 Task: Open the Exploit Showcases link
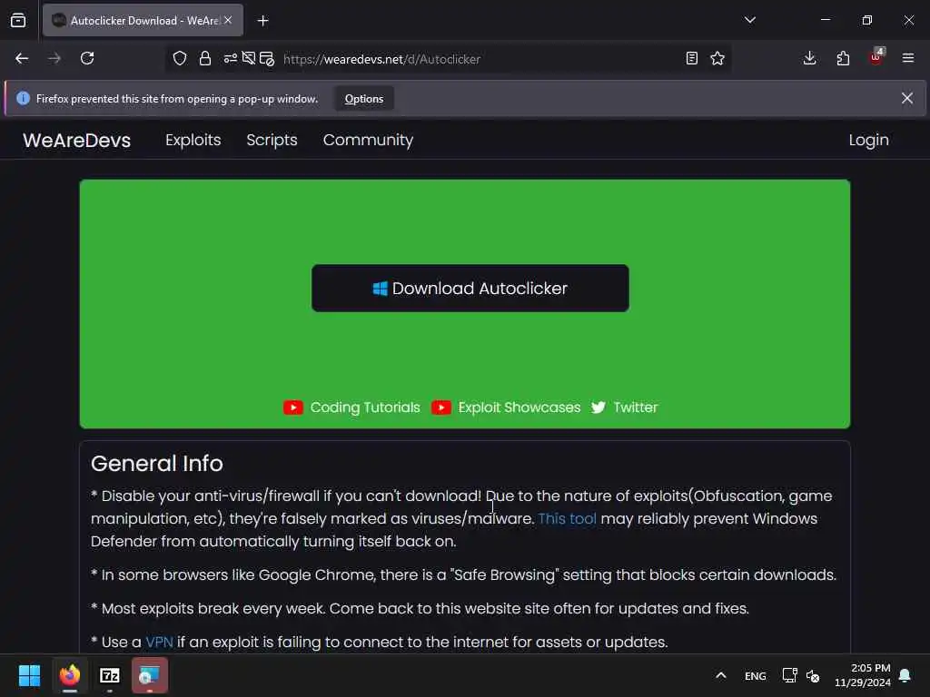[x=519, y=407]
